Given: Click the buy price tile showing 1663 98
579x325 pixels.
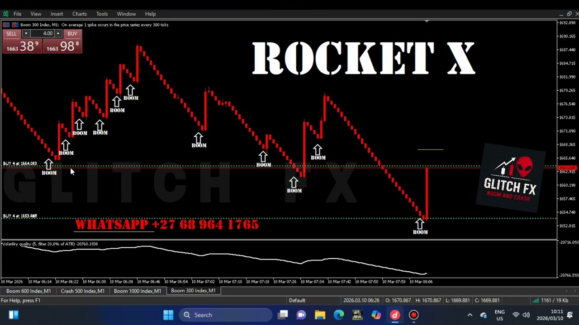Looking at the screenshot, I should point(62,46).
